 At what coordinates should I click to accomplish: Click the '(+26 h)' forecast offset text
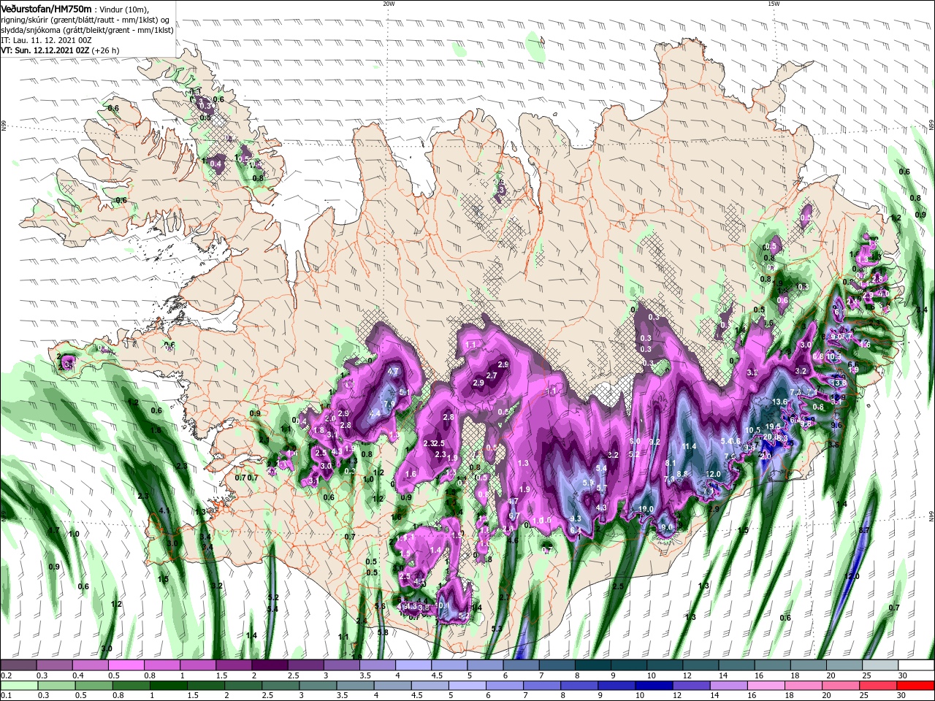[105, 50]
